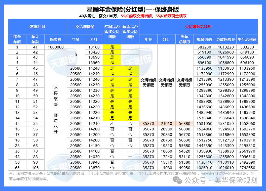Click the 生存总利益 column header
This screenshot has height=191, width=266.
[247, 39]
